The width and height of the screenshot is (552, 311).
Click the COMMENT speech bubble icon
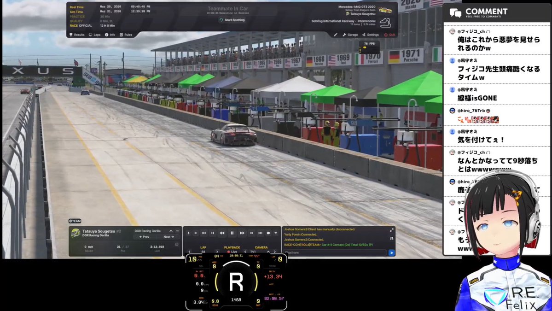(455, 13)
